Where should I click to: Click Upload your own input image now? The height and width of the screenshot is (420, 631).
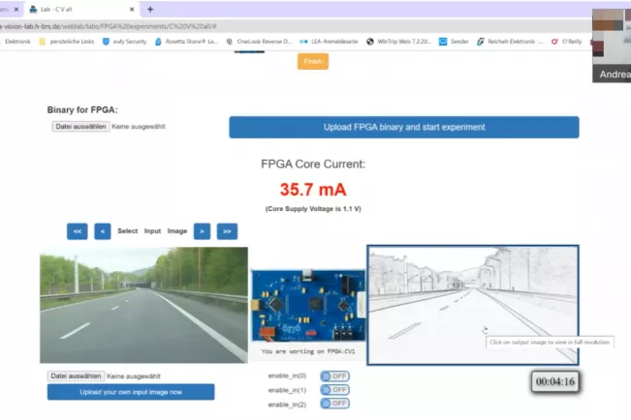point(131,392)
